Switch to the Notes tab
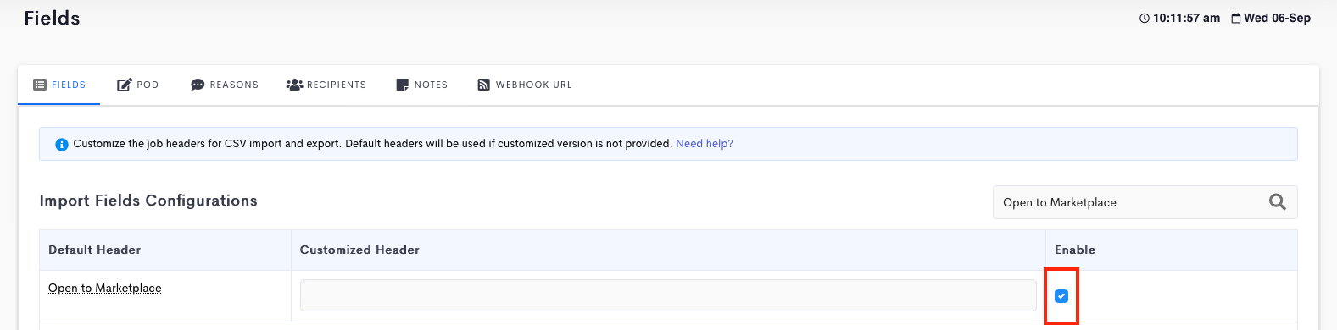Image resolution: width=1337 pixels, height=330 pixels. pos(421,85)
